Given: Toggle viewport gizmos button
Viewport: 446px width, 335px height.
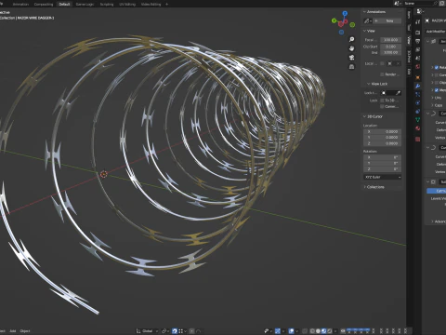Looking at the screenshot, I should point(278,331).
